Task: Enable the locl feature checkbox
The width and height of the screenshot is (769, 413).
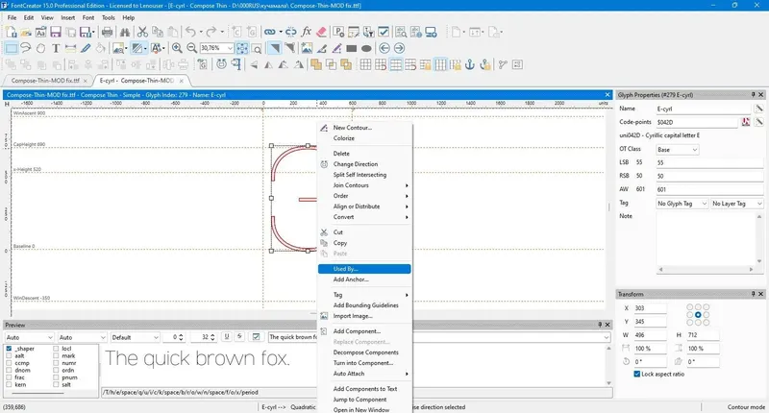Action: 56,349
